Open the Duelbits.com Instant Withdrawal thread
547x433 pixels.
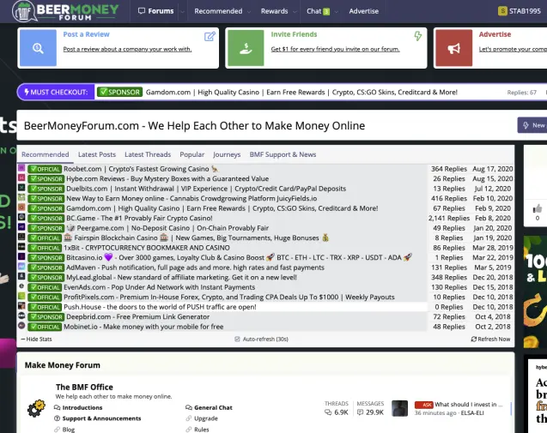206,189
